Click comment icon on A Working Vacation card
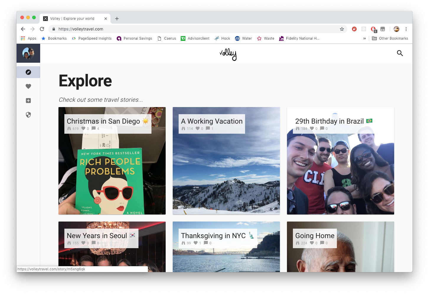 208,128
